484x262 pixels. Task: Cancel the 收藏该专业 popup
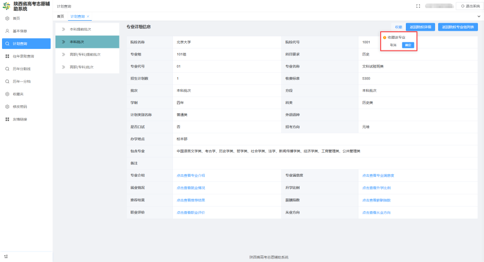tap(393, 45)
